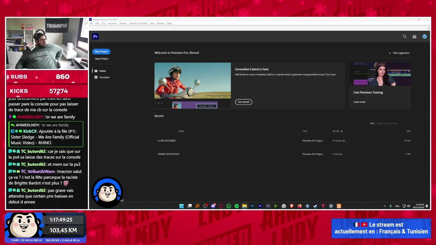This screenshot has height=245, width=436.
Task: Open the What's New gift icon
Action: click(x=414, y=36)
